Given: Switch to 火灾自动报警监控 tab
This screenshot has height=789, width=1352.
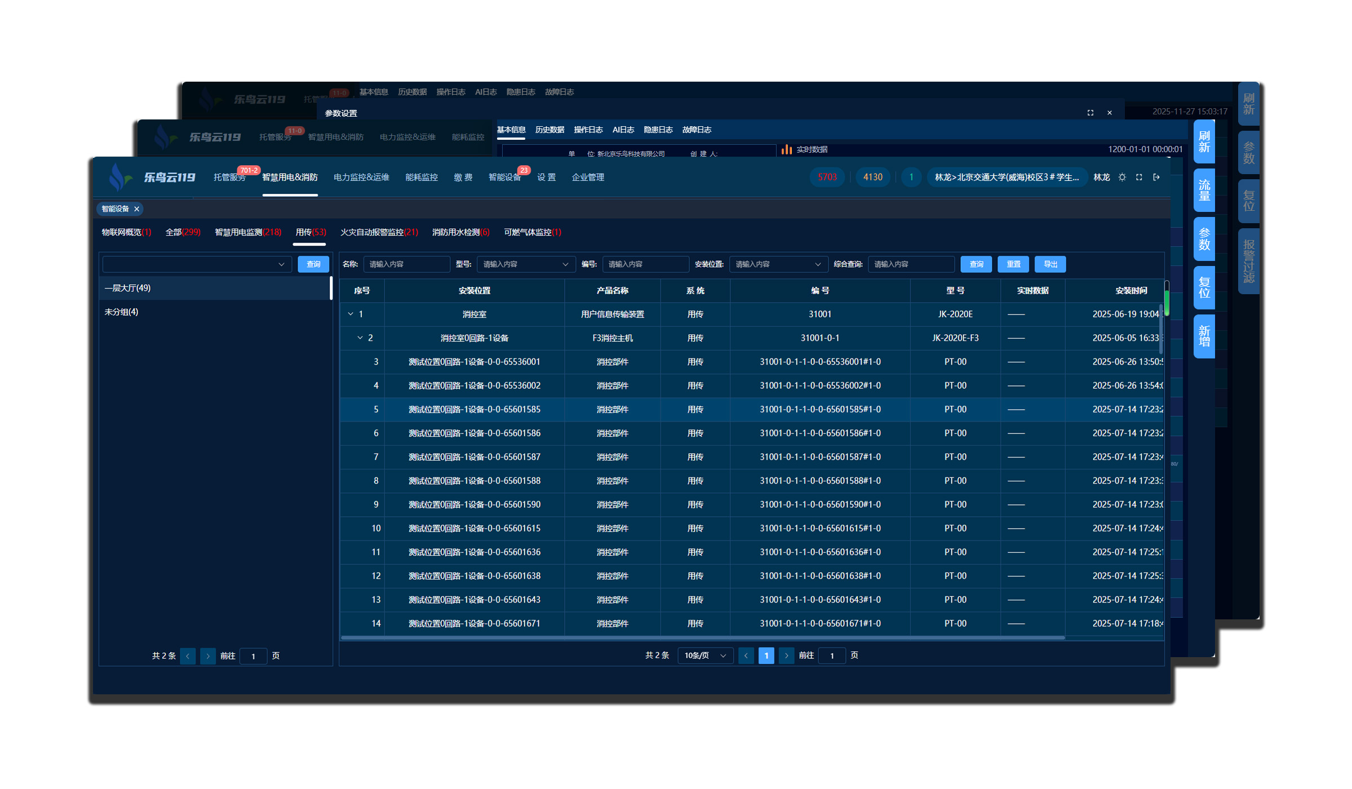Looking at the screenshot, I should (x=379, y=232).
